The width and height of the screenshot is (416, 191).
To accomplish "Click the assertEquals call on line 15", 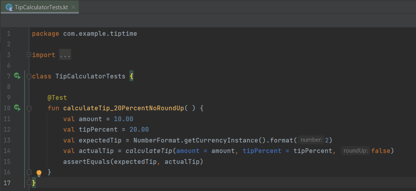I will 86,161.
